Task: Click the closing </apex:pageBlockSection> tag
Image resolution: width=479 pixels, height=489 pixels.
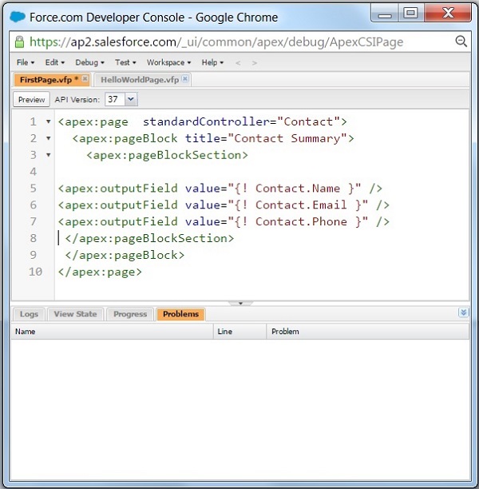Action: pos(149,239)
